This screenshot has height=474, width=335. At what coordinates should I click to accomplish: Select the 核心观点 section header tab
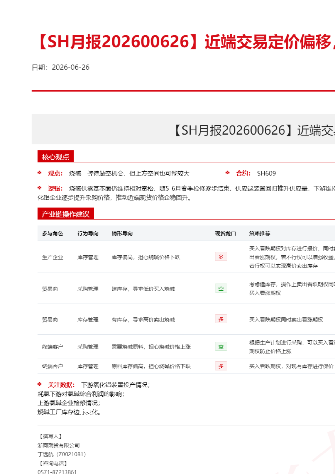coord(56,157)
